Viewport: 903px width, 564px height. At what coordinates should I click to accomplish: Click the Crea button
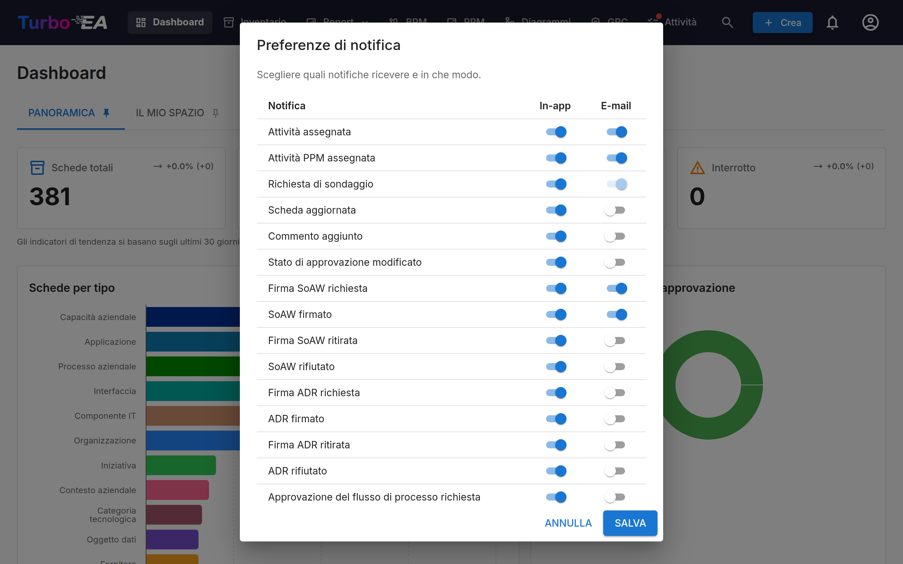tap(782, 22)
